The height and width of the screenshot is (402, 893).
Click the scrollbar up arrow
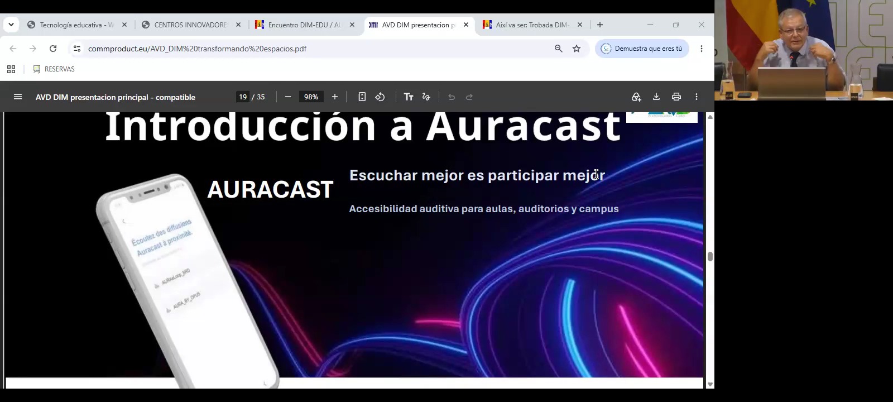[710, 117]
